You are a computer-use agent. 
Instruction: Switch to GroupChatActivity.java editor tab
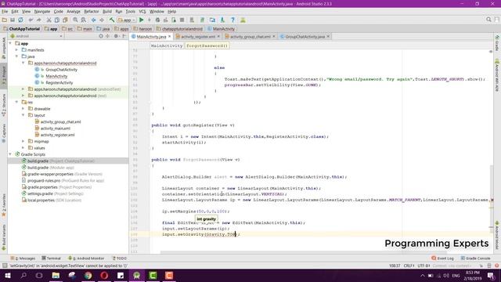305,37
